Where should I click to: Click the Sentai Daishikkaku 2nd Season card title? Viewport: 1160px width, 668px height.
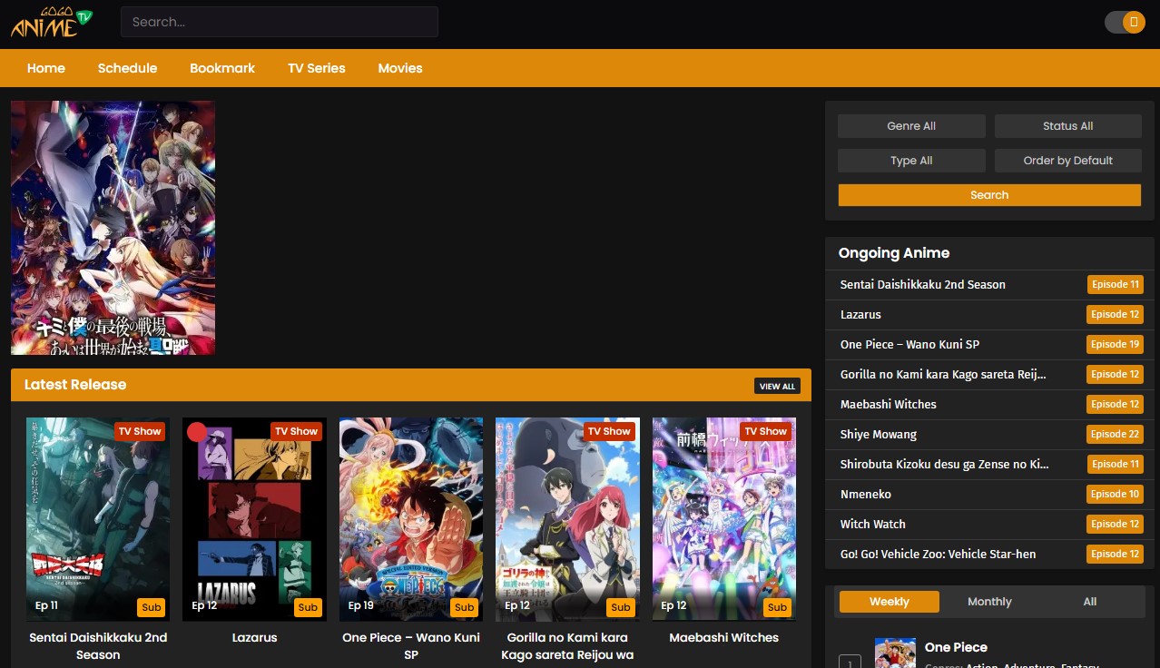point(98,646)
